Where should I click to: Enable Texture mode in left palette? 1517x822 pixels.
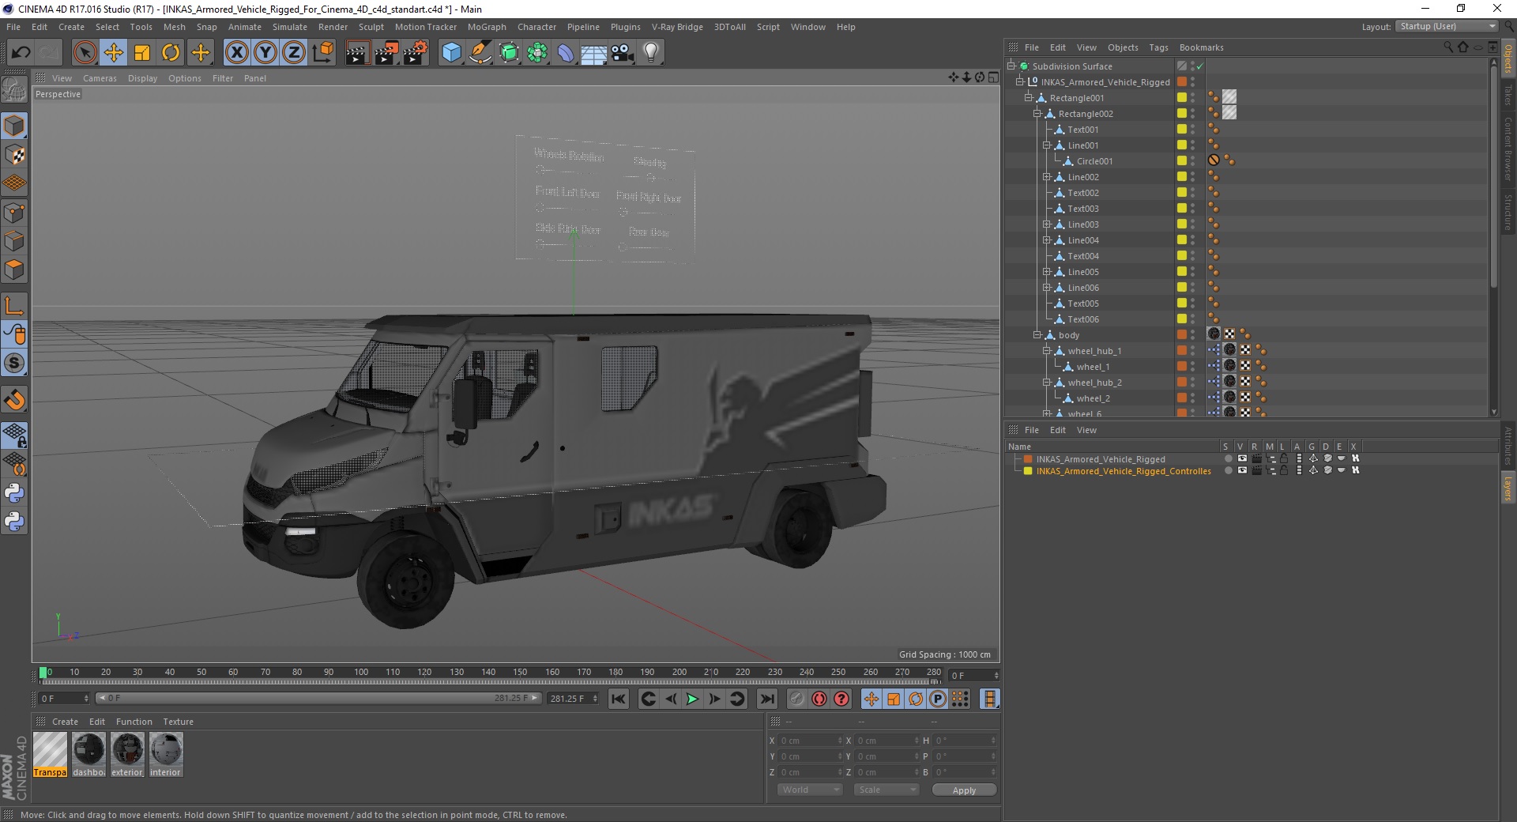click(14, 155)
